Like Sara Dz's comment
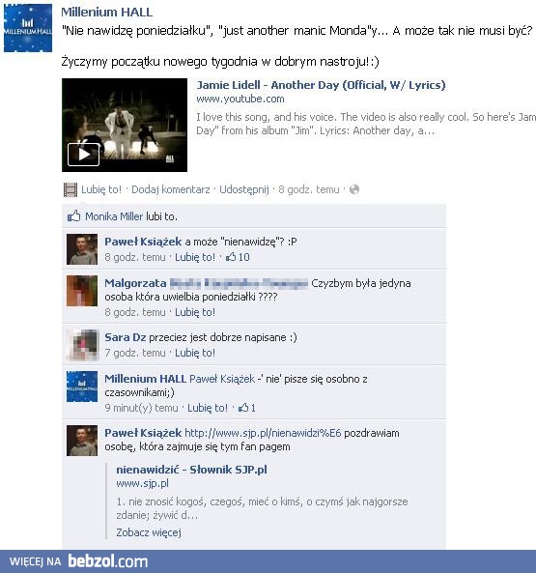 click(195, 353)
